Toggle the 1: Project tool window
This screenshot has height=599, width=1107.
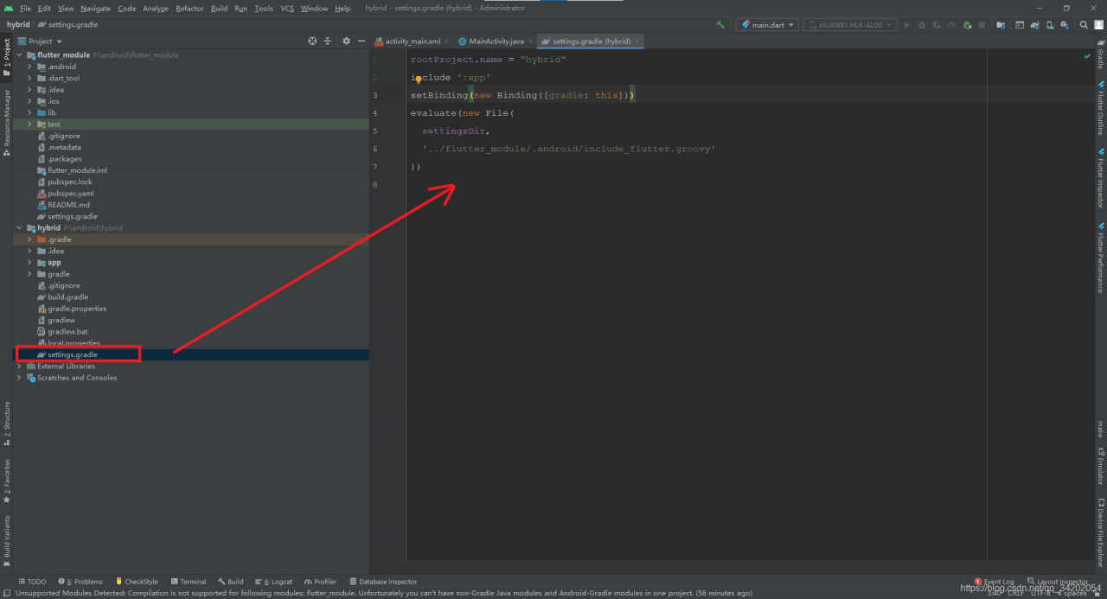tap(7, 58)
